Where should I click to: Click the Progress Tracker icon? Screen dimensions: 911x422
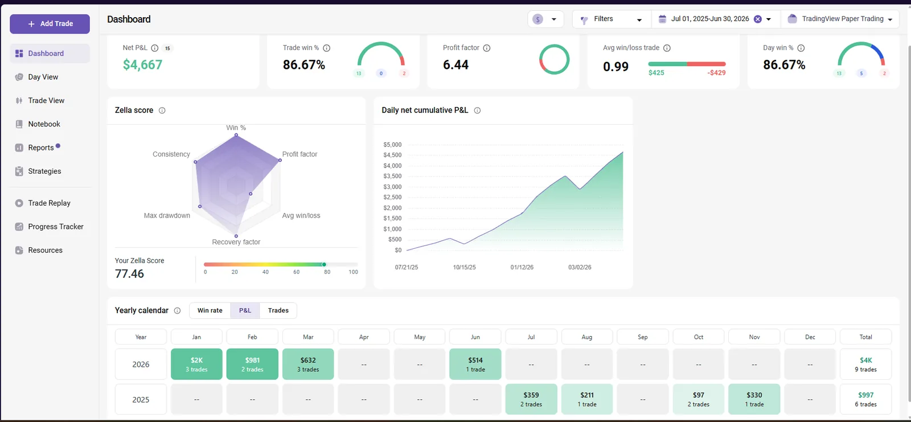point(19,227)
